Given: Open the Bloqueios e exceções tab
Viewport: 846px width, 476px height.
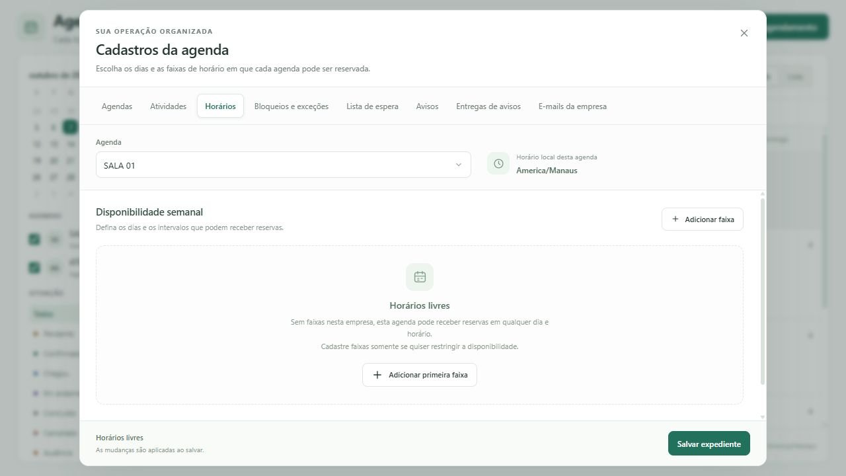Looking at the screenshot, I should click(x=291, y=106).
